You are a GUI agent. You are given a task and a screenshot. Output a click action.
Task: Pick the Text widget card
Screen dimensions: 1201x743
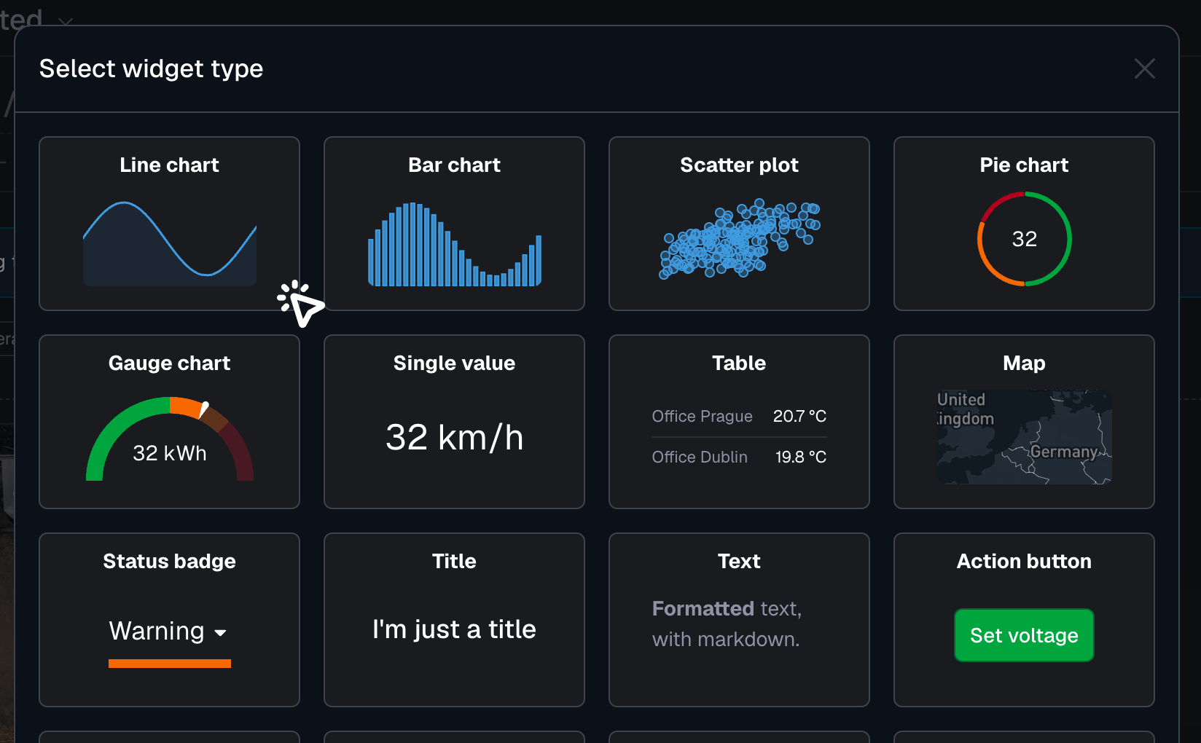[739, 620]
